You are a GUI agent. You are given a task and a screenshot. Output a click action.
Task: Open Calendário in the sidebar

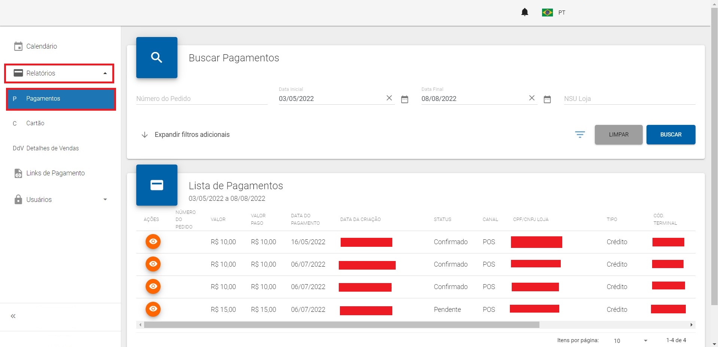tap(41, 46)
